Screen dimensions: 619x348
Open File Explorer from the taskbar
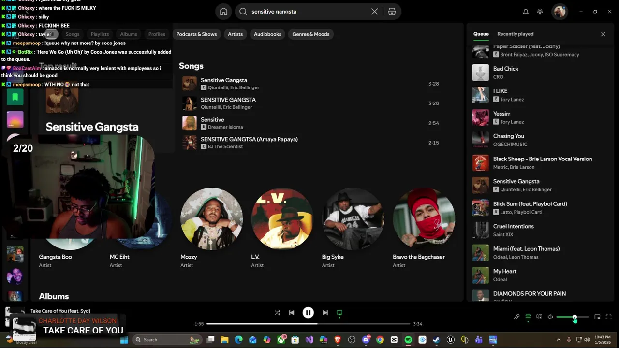[224, 340]
